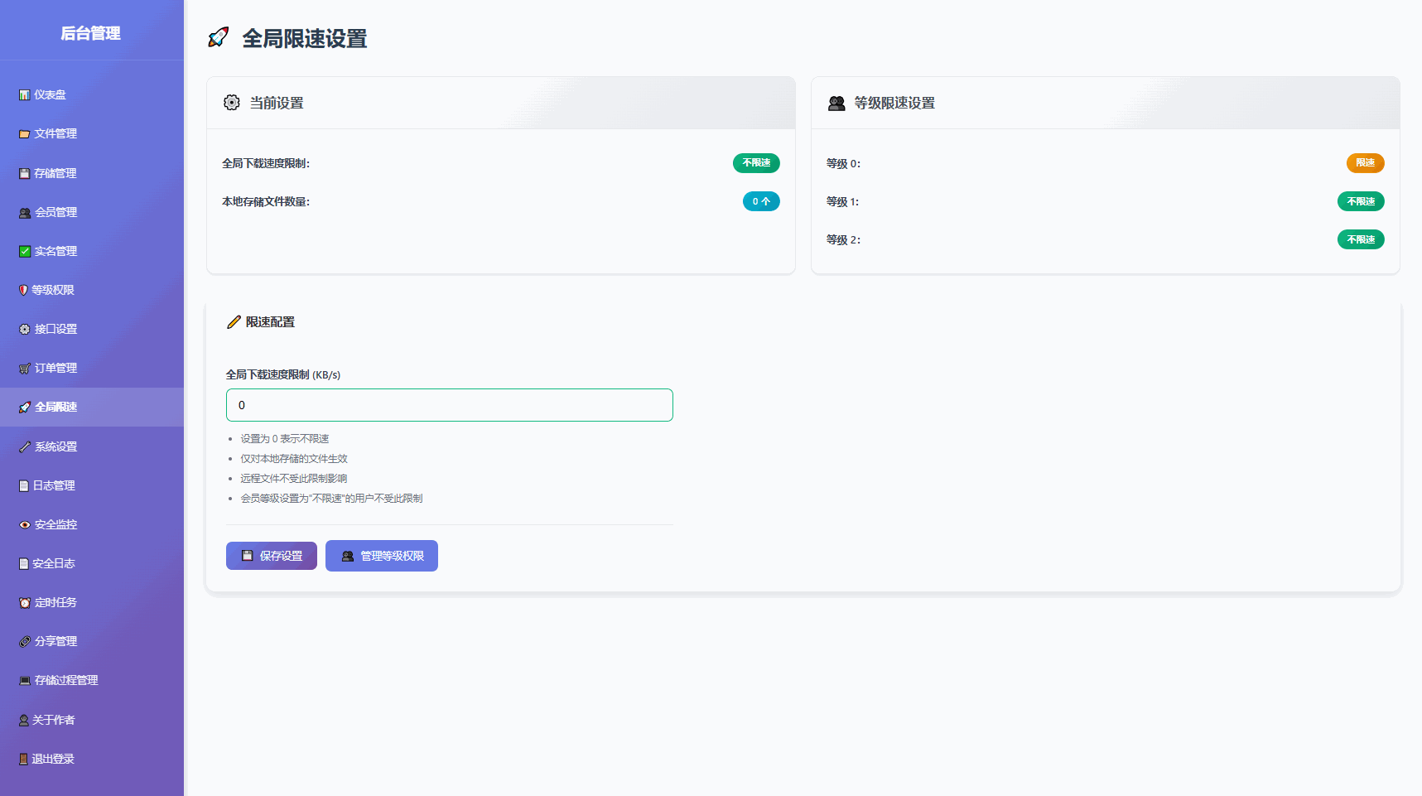Screen dimensions: 1422x796
Task: Click the orange 限速 badge for 等级 0
Action: click(1365, 163)
